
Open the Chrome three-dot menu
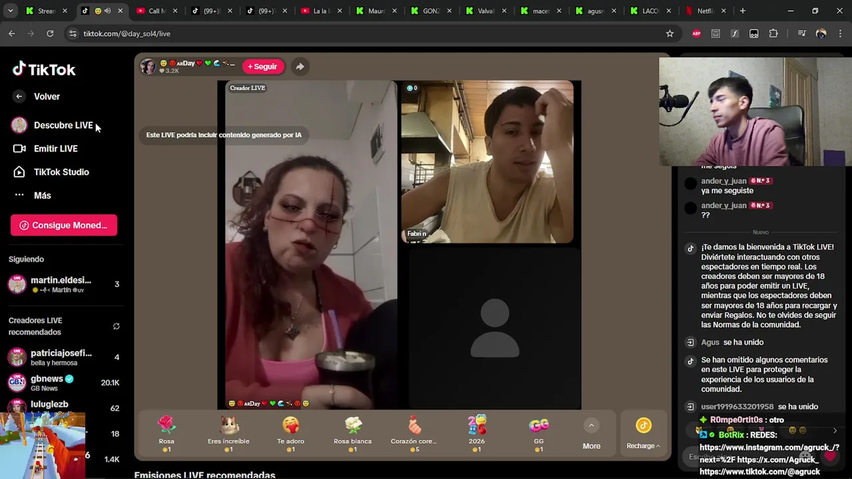click(839, 33)
